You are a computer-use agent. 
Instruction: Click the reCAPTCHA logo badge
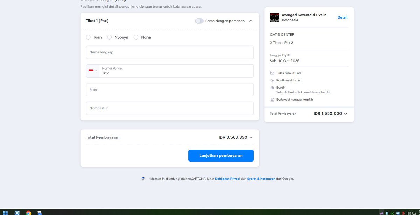click(143, 179)
